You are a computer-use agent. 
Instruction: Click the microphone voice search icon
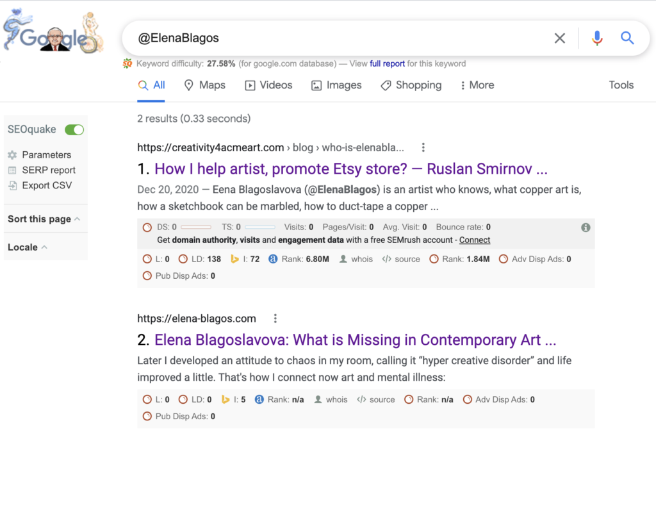597,38
